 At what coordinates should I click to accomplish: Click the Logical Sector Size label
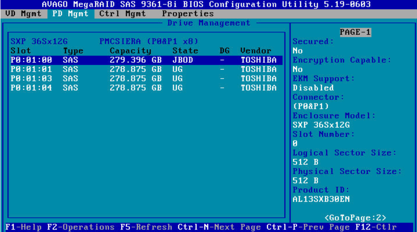point(345,153)
